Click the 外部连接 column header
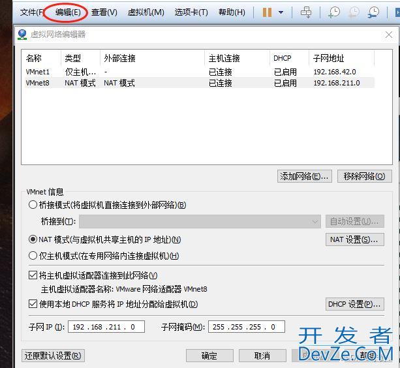The height and width of the screenshot is (368, 400). point(152,58)
